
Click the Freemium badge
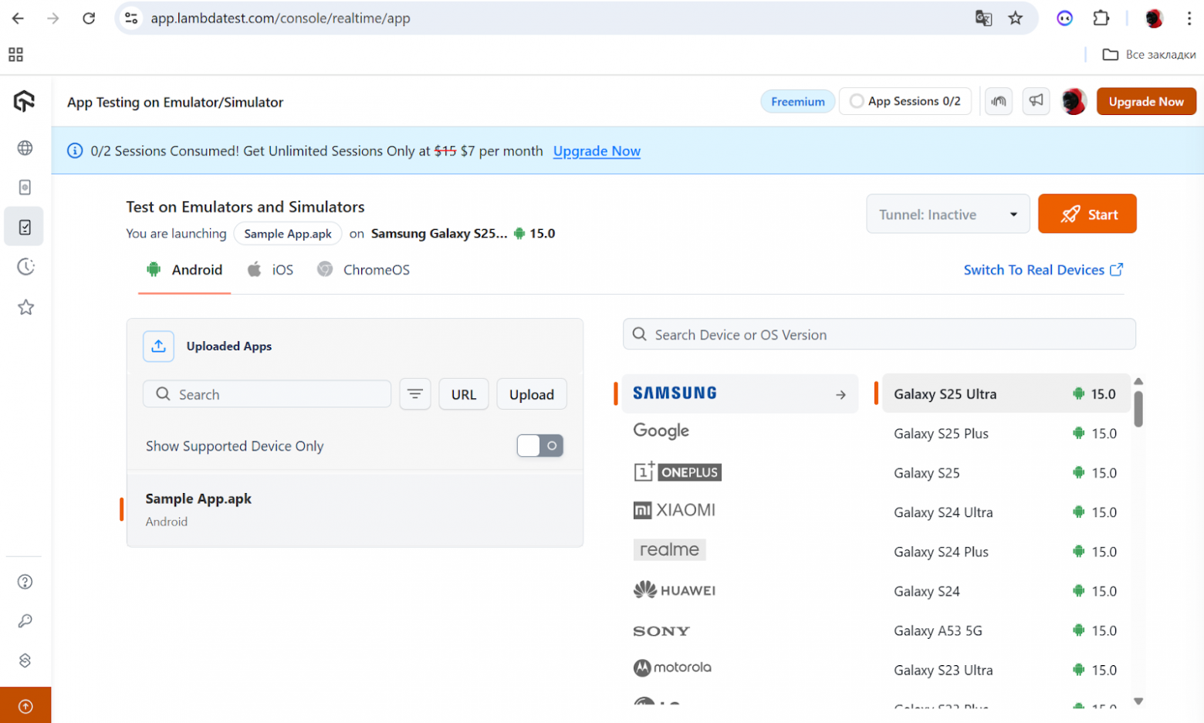(798, 102)
